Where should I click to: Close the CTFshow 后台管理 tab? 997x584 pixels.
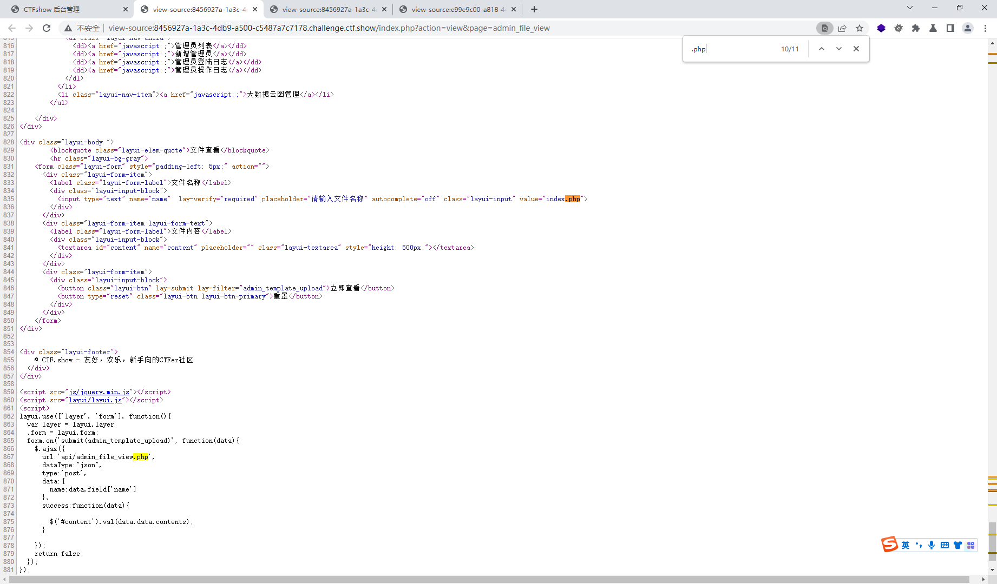126,9
